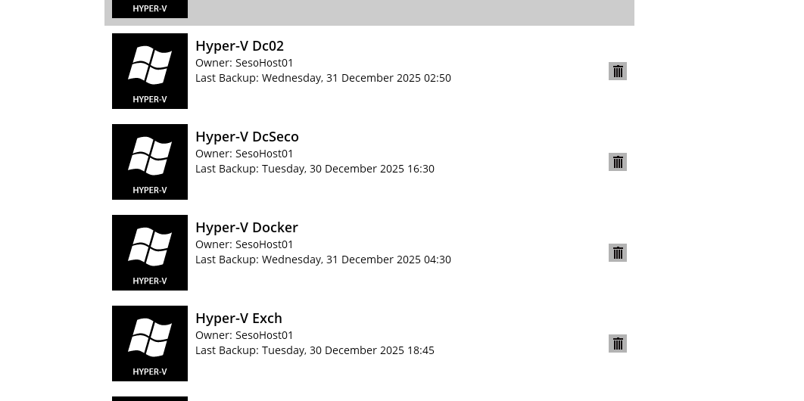Click Dc02's last backup date at 02:50
Image resolution: width=804 pixels, height=401 pixels.
click(356, 78)
